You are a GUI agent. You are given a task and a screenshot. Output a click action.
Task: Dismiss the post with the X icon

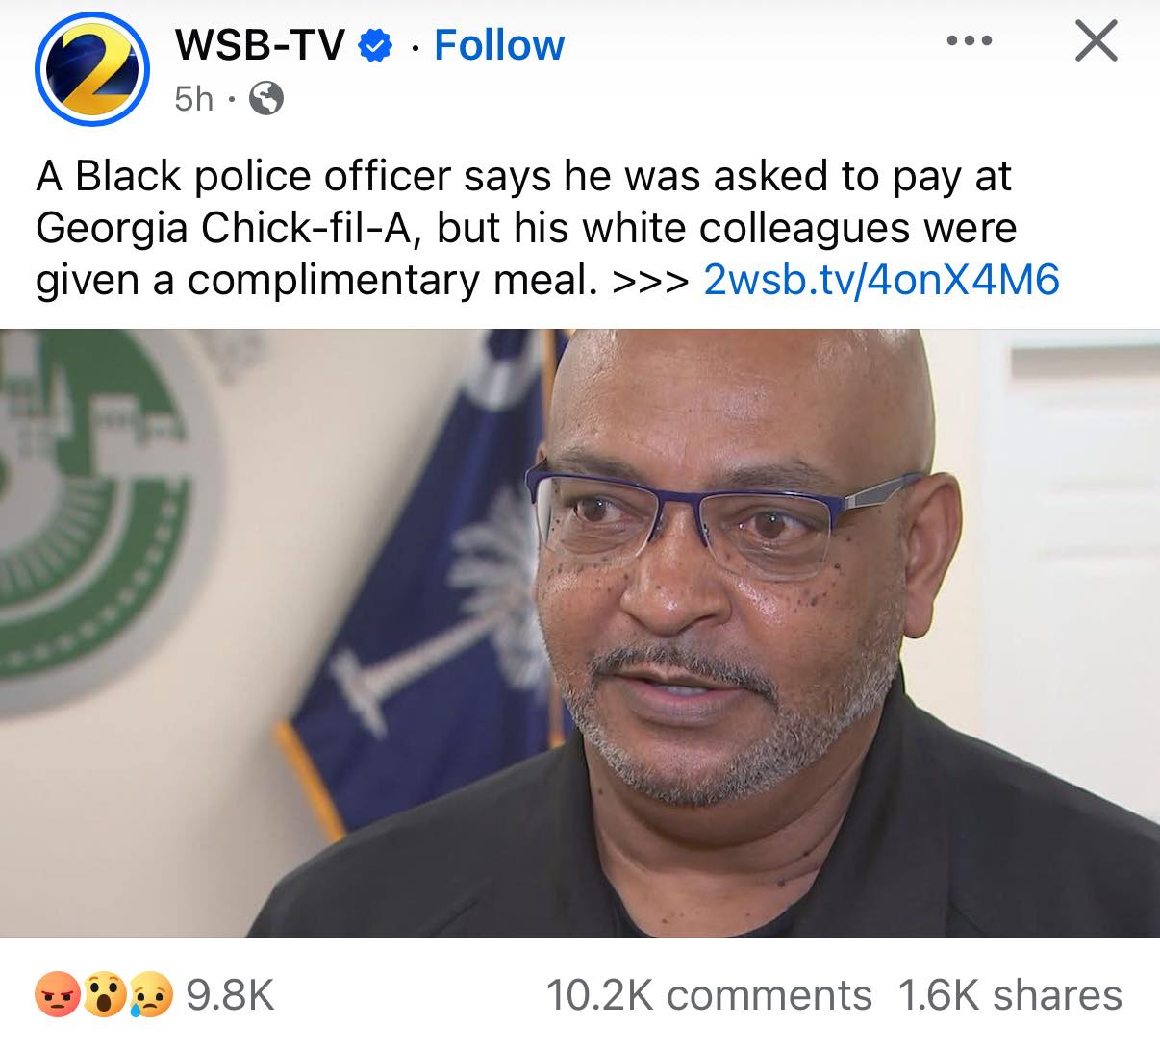pos(1096,41)
